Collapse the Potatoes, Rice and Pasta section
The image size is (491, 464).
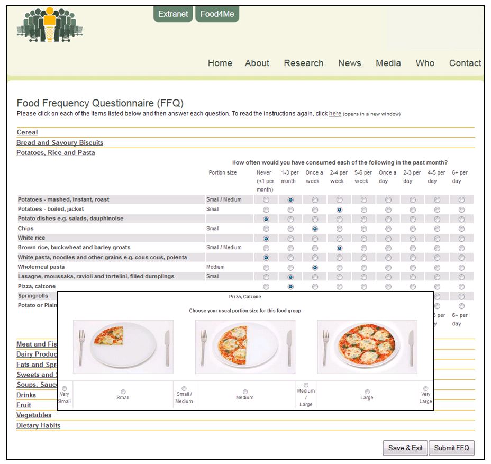[56, 153]
